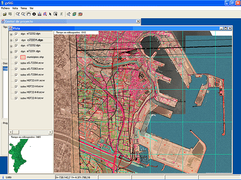Image resolution: width=241 pixels, height=180 pixels.
Task: Activate the pan hand tool
Action: pos(29,14)
